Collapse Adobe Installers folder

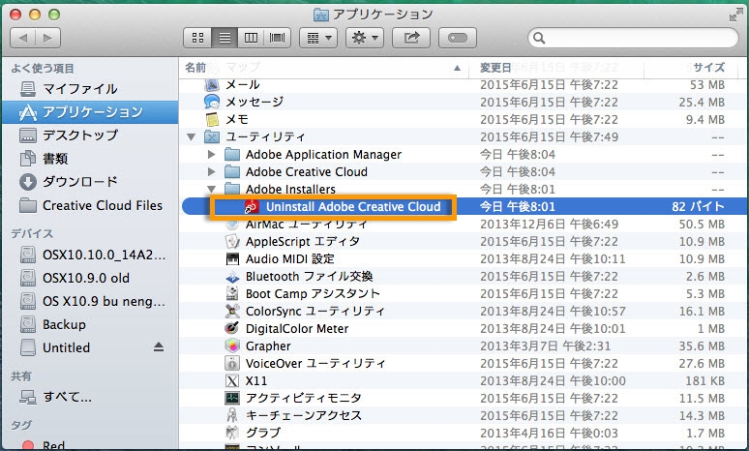211,189
